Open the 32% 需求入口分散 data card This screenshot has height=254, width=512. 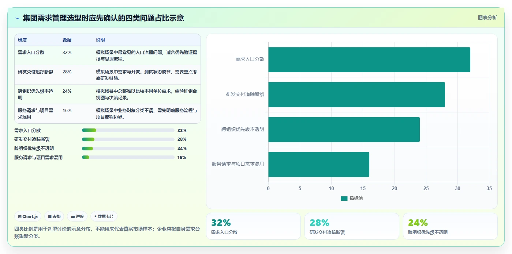pos(253,226)
